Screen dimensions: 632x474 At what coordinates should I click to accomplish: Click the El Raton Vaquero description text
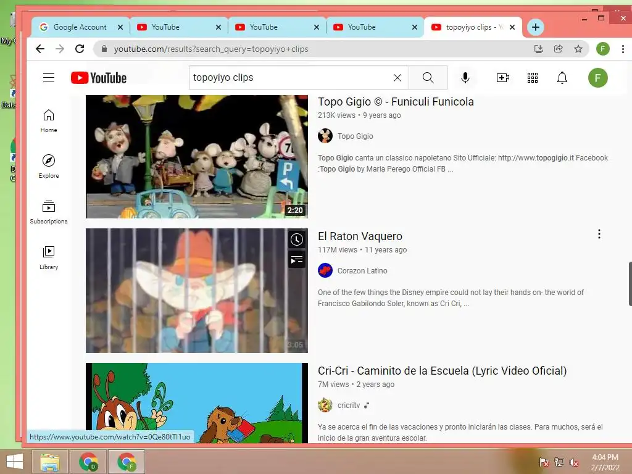pyautogui.click(x=451, y=298)
